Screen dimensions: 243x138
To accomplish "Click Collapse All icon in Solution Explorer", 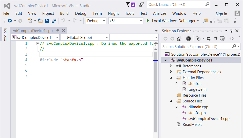I will click(x=215, y=39).
